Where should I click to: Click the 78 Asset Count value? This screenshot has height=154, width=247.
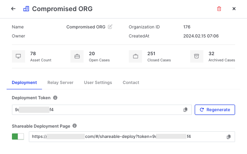pos(33,54)
